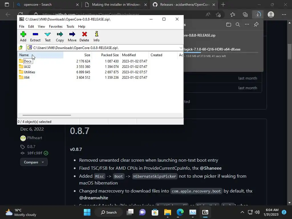Open File Explorer from the taskbar
Image resolution: width=292 pixels, height=219 pixels.
tap(167, 212)
